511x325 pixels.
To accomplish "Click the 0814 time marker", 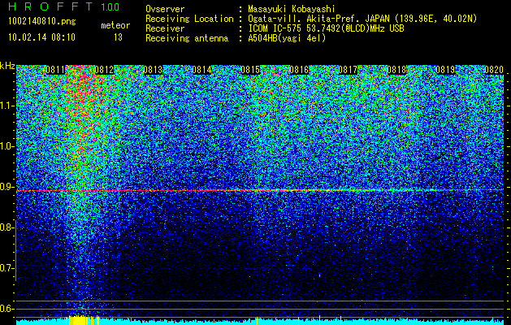I will point(201,70).
